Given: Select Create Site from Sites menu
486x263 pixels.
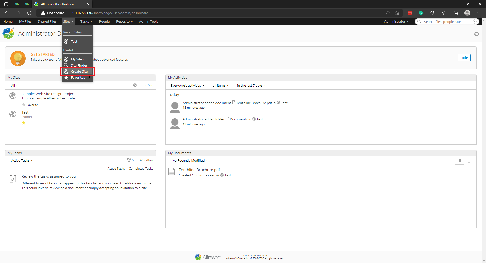Looking at the screenshot, I should point(77,72).
